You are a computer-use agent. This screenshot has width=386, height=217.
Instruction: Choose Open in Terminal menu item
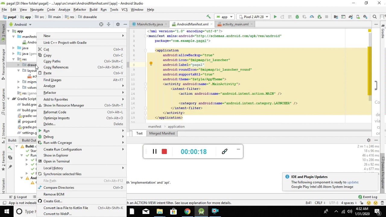coord(82,161)
